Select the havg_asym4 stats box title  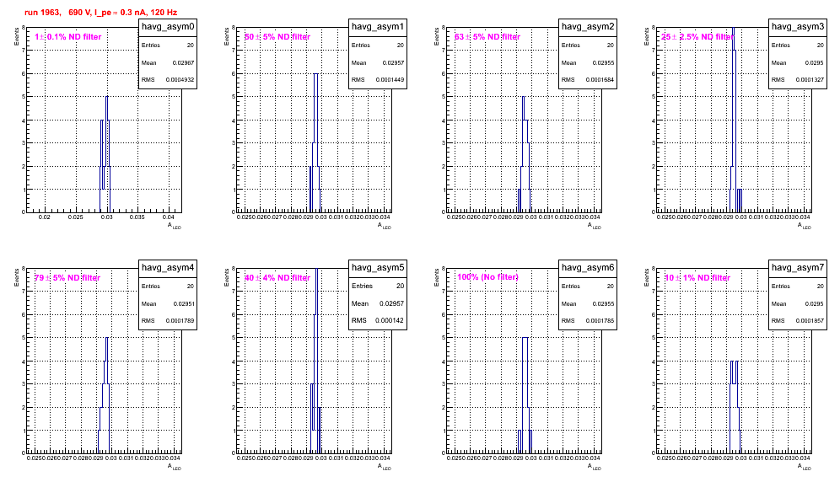point(168,268)
